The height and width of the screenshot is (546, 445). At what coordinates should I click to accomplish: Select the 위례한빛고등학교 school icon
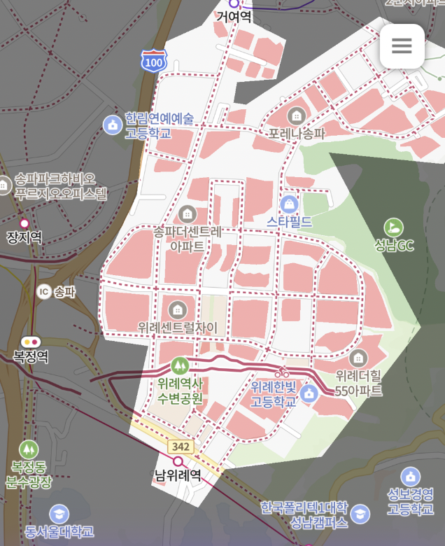309,394
